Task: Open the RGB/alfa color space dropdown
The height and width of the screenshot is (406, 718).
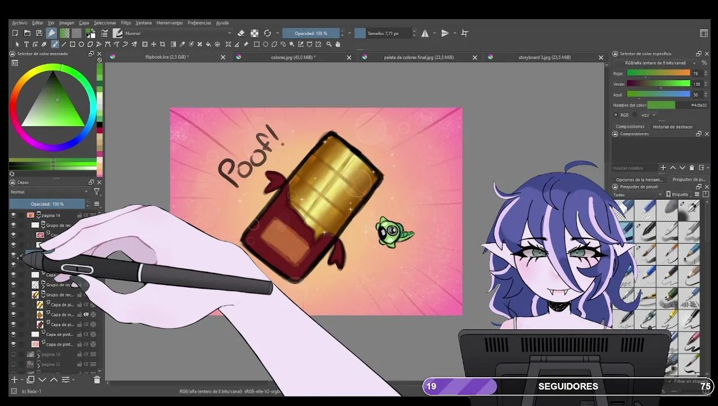Action: [656, 63]
